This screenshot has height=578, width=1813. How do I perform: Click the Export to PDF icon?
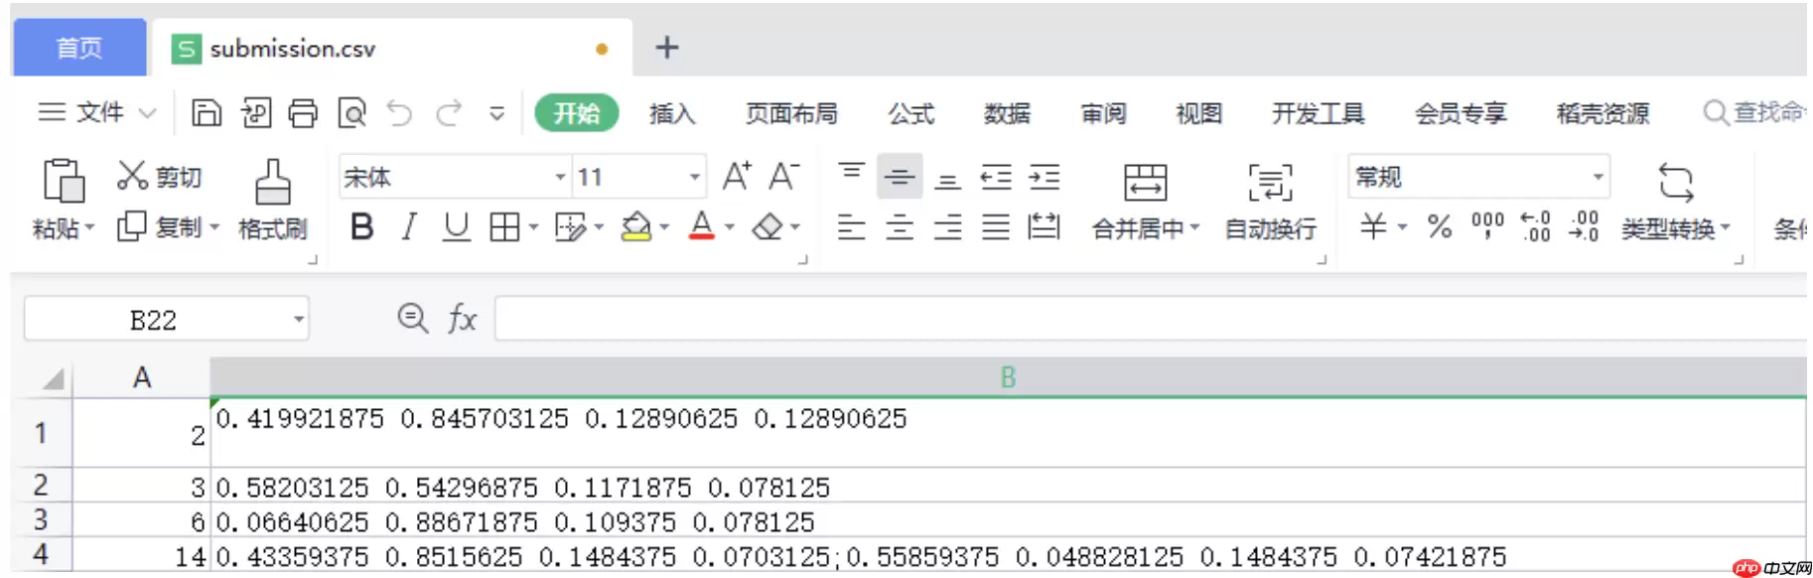pyautogui.click(x=255, y=113)
